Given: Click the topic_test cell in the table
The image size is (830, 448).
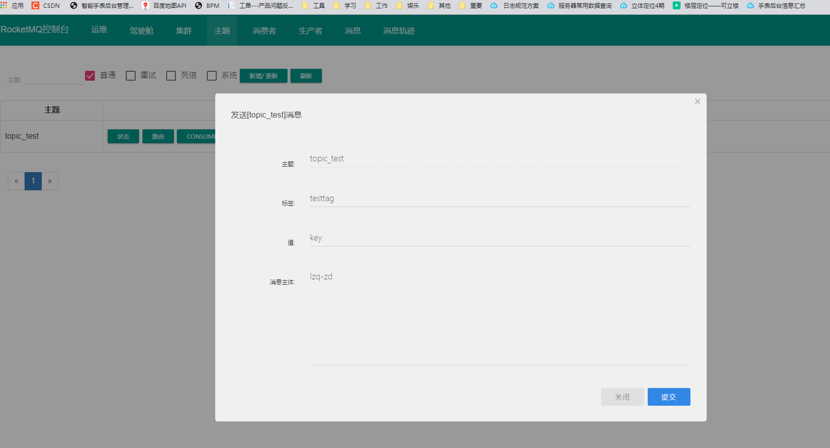Looking at the screenshot, I should (52, 136).
